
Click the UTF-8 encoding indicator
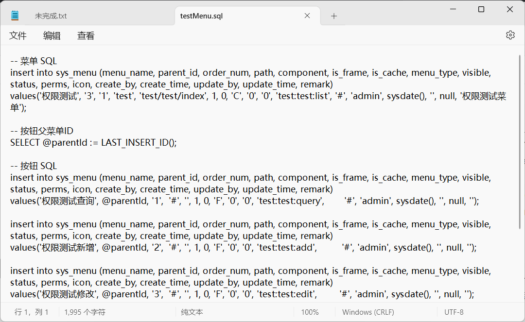[x=454, y=312]
